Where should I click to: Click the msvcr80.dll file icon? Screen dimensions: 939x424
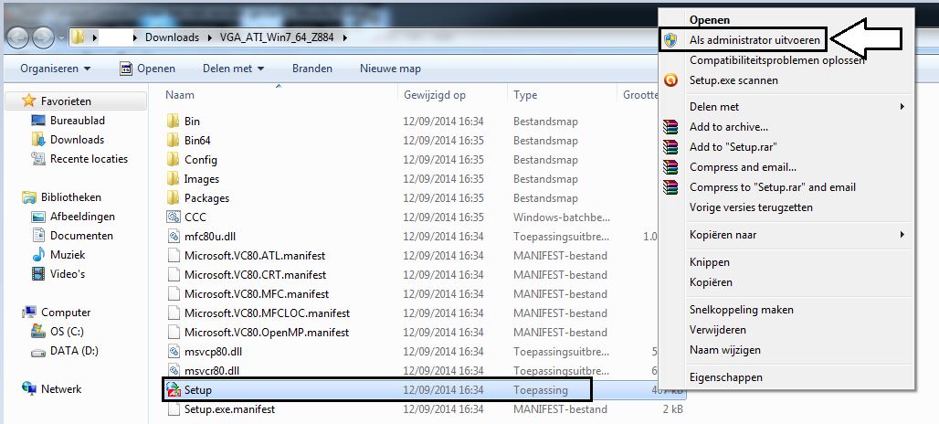(173, 370)
